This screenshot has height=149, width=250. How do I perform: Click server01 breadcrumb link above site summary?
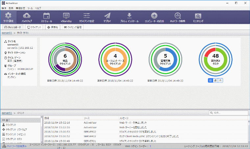(x=7, y=33)
